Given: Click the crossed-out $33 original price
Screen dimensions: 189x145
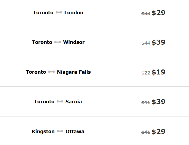Looking at the screenshot, I should tap(146, 13).
